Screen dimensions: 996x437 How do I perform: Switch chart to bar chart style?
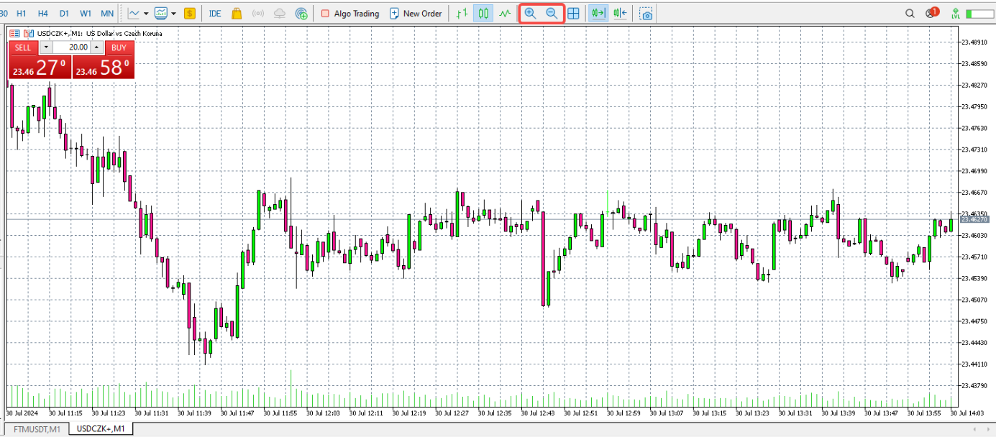462,12
